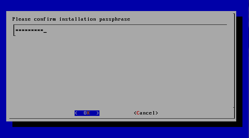The width and height of the screenshot is (249, 138).
Task: Click the red C hotkey letter in Cancel
Action: tap(138, 113)
